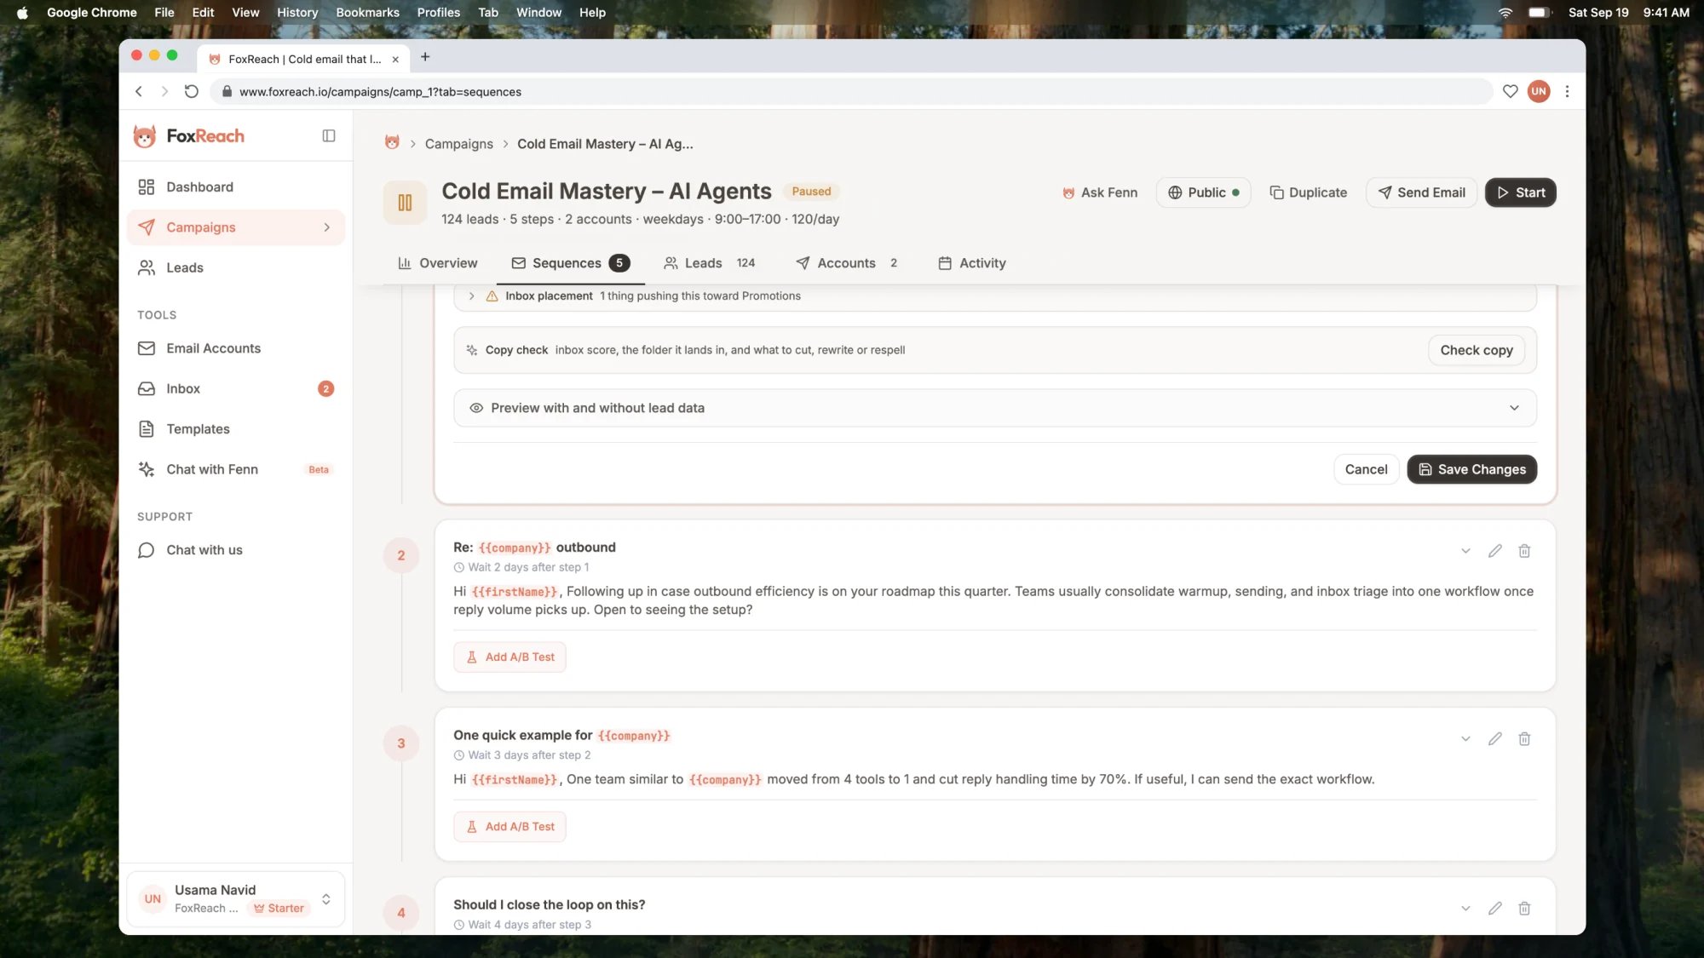
Task: Open the Bookmarks menu in menu bar
Action: [367, 12]
